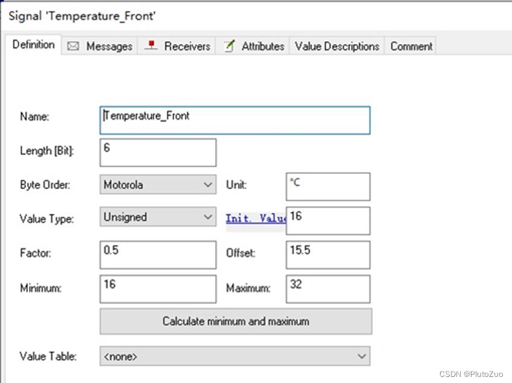Focus the Name field Temperature_Front

click(235, 120)
